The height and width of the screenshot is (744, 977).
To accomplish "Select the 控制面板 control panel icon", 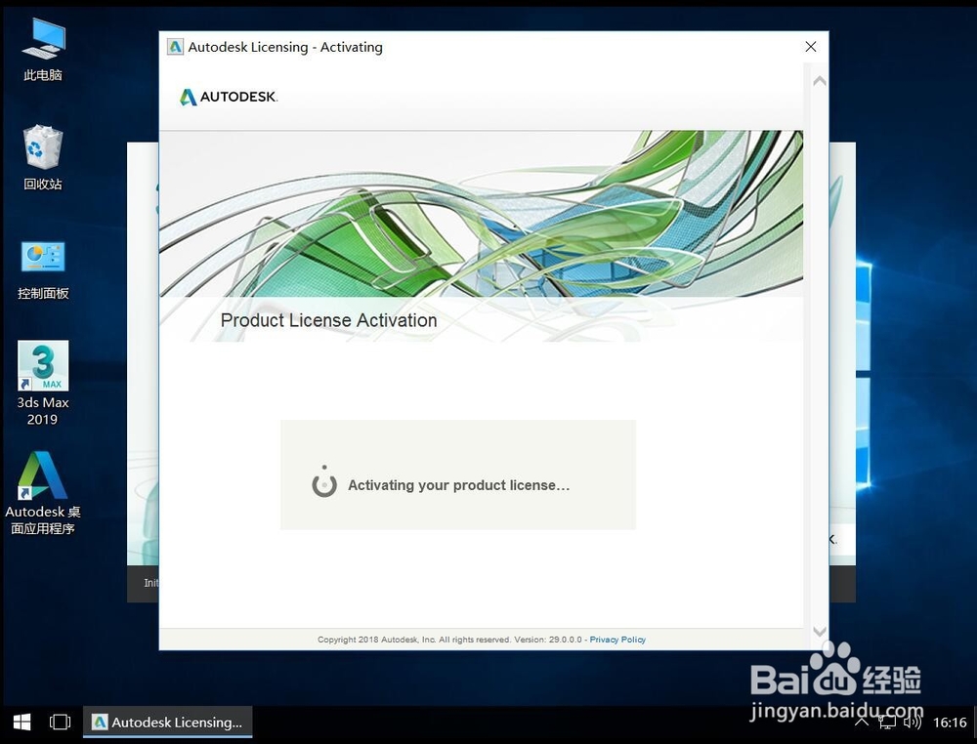I will [x=42, y=269].
